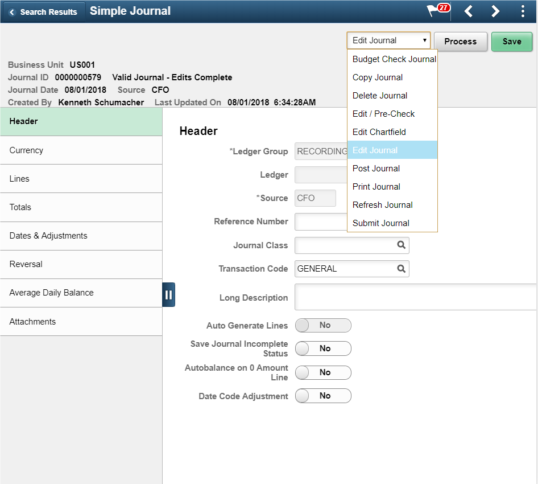Choose Delete Journal option
The width and height of the screenshot is (538, 484).
[x=392, y=96]
